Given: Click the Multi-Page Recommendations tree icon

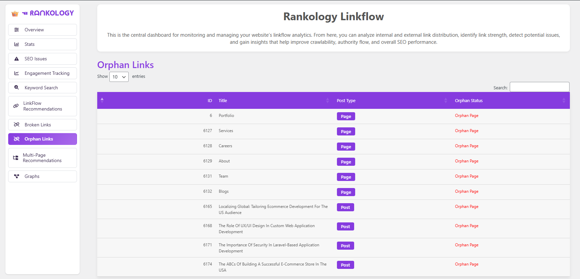Looking at the screenshot, I should point(16,158).
